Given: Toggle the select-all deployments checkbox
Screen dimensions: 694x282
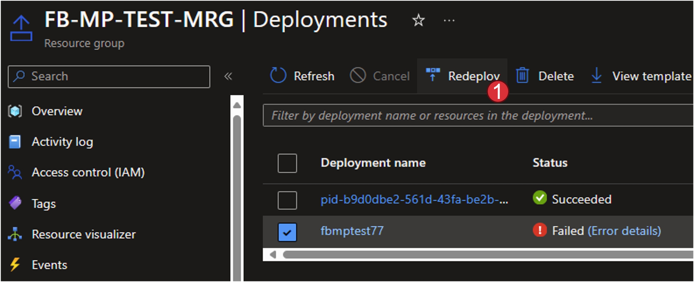Looking at the screenshot, I should pos(287,163).
